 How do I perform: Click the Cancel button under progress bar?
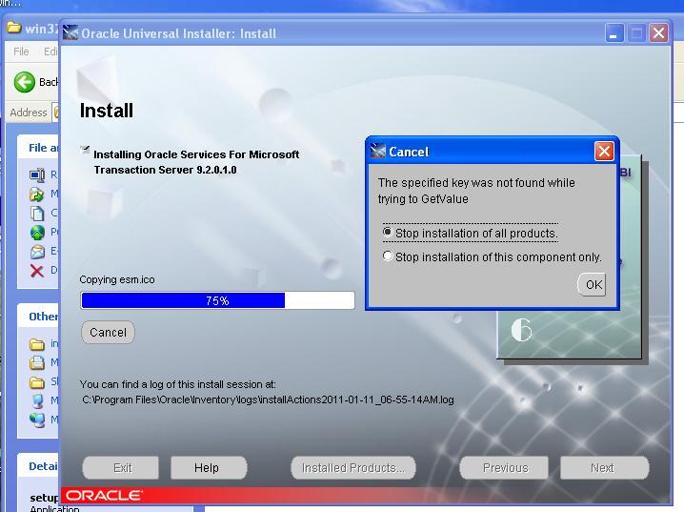[x=108, y=333]
